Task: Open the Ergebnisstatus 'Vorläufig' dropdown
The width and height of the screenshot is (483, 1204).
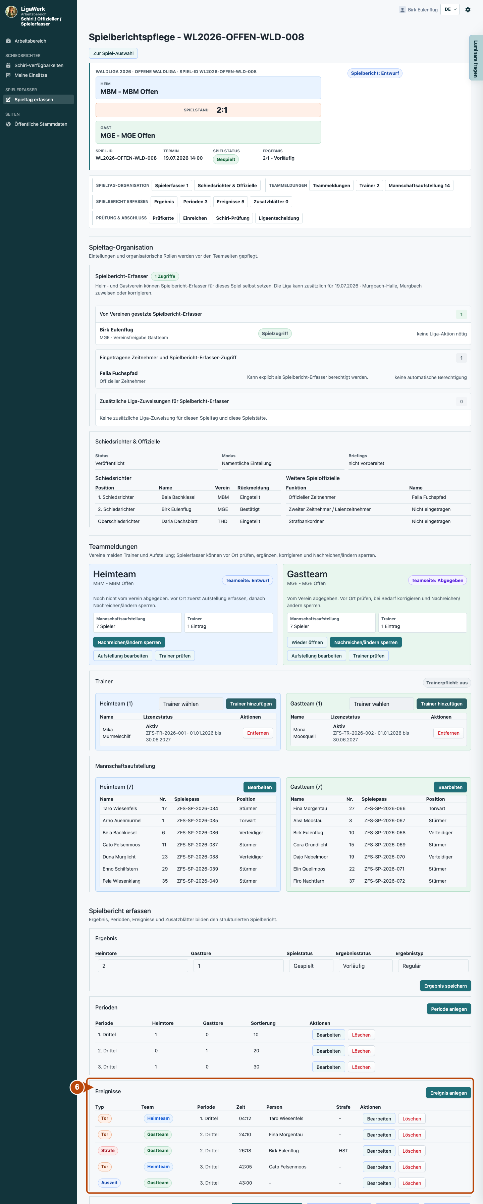Action: (366, 965)
